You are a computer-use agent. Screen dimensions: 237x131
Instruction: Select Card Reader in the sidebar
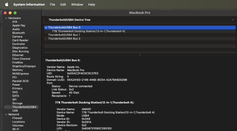click(x=20, y=40)
